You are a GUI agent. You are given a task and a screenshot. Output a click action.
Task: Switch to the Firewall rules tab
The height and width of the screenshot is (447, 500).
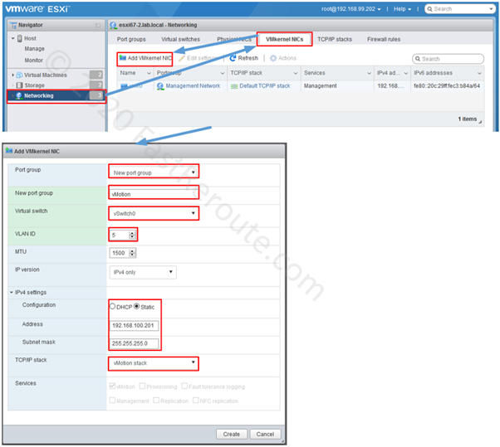click(x=384, y=40)
